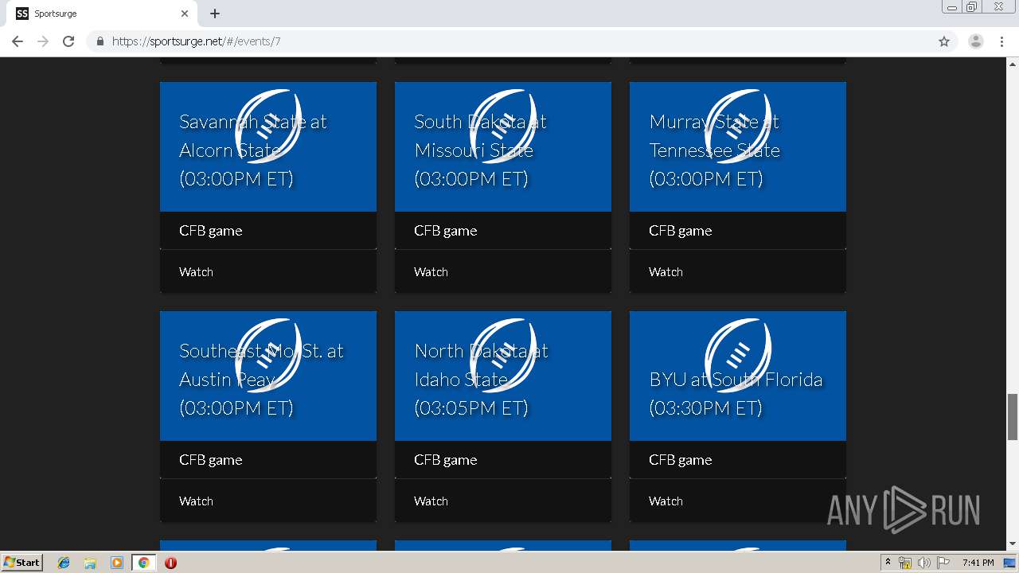Click the scrollbar up arrow

[1013, 64]
